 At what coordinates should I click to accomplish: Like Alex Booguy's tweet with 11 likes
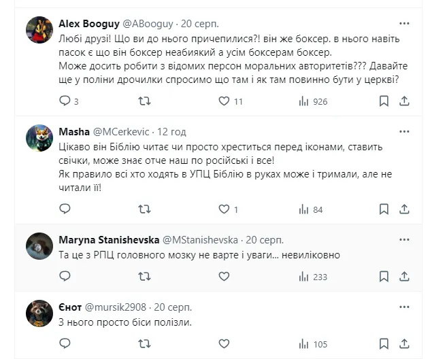pyautogui.click(x=224, y=101)
